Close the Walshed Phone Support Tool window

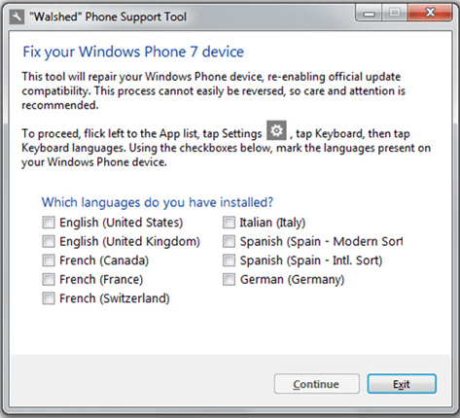click(430, 14)
